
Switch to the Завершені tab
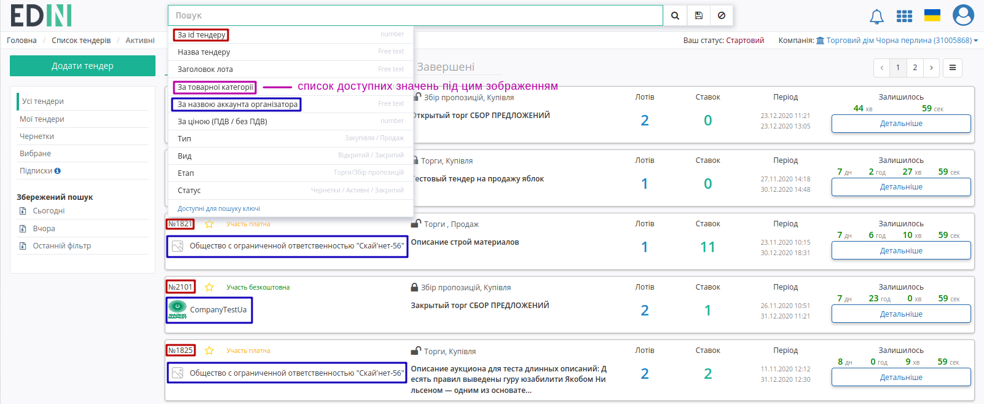point(446,66)
